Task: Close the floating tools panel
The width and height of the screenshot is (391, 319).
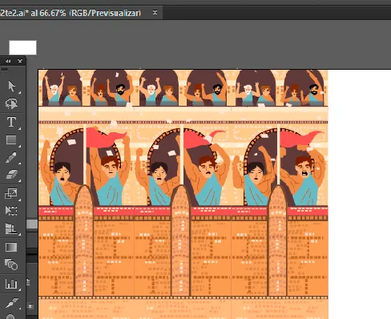Action: [x=20, y=61]
